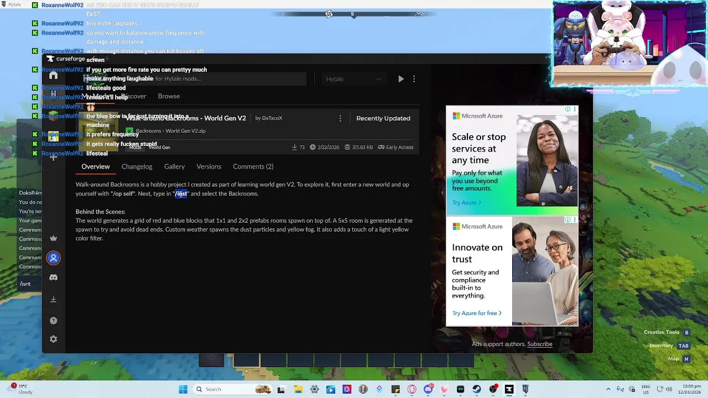Viewport: 708px width, 398px height.
Task: Click the info icon on the bottom Azure ad
Action: (x=568, y=220)
